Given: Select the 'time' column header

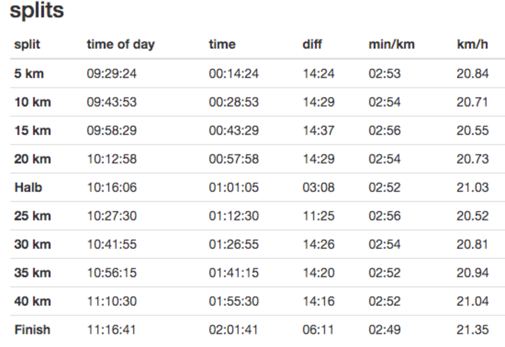Looking at the screenshot, I should click(222, 44).
